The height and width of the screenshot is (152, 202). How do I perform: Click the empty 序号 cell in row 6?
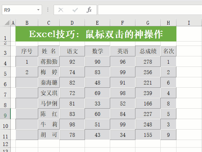(x=27, y=82)
